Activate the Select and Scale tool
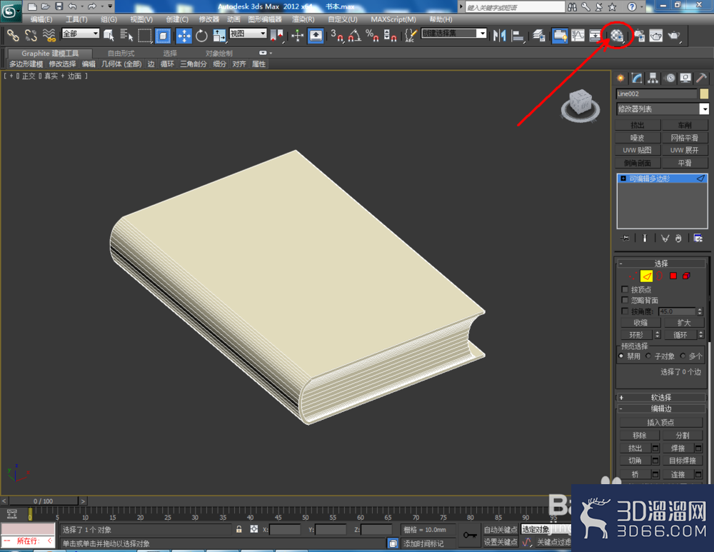 coord(219,35)
